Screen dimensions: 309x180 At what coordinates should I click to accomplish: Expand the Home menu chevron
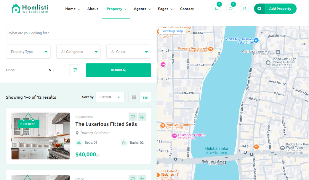pos(79,9)
